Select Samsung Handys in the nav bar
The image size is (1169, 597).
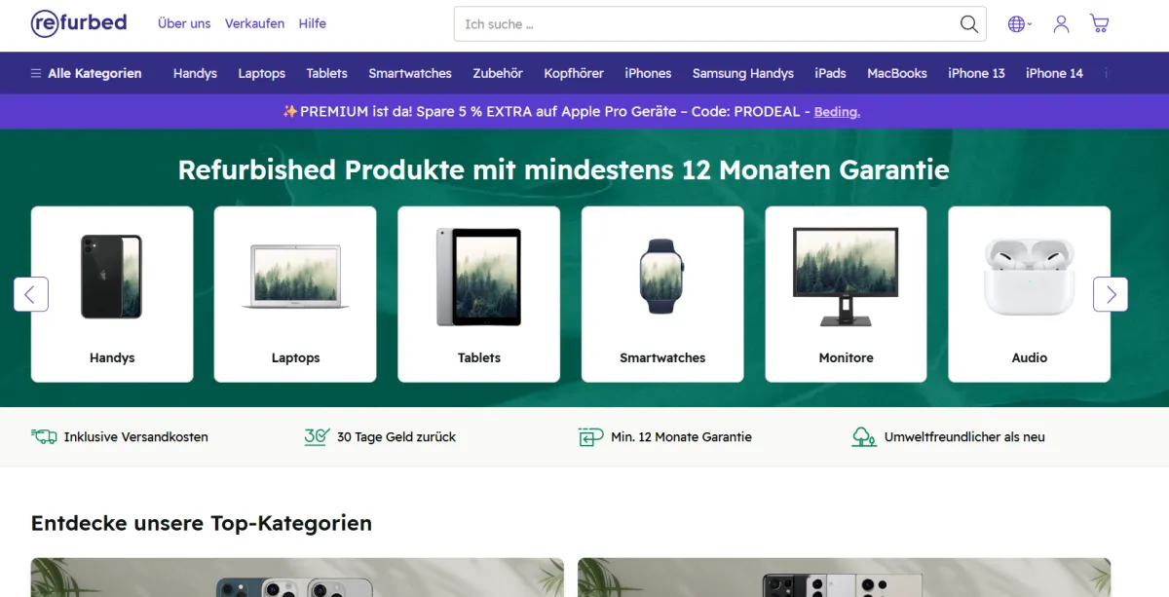(742, 73)
